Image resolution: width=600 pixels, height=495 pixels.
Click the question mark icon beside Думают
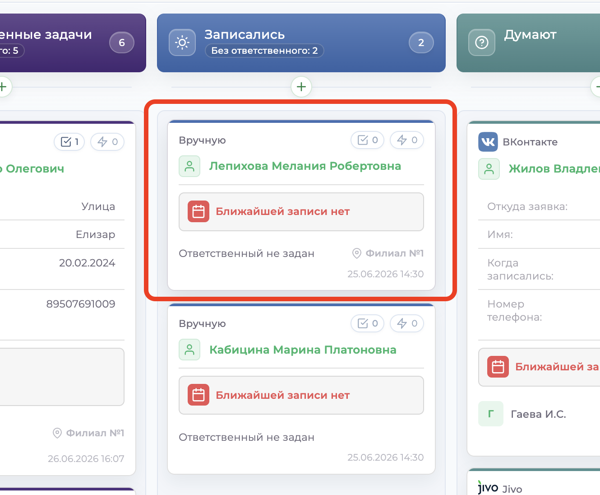(482, 42)
